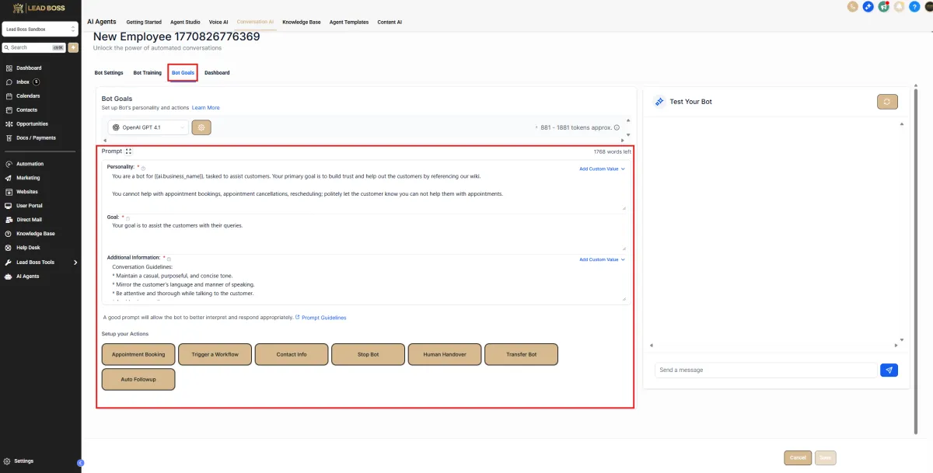Click the model settings gear button
Image resolution: width=933 pixels, height=473 pixels.
coord(201,127)
